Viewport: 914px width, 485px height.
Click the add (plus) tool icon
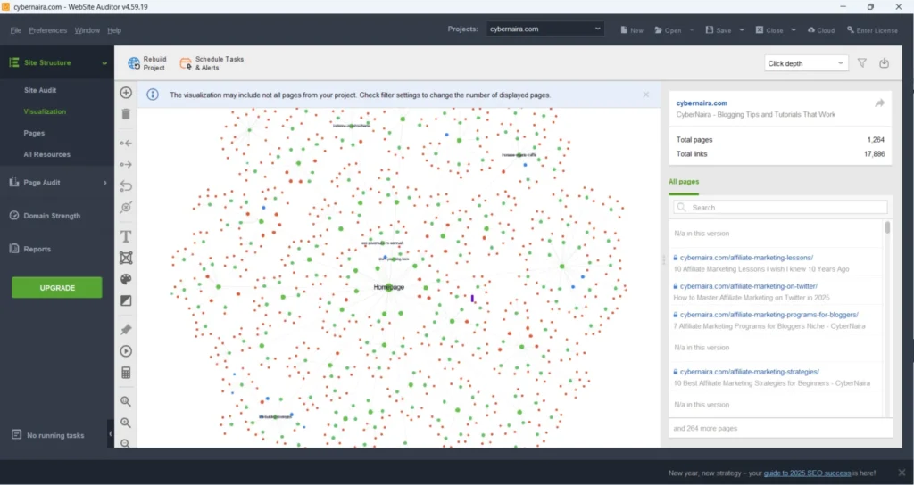pos(126,93)
